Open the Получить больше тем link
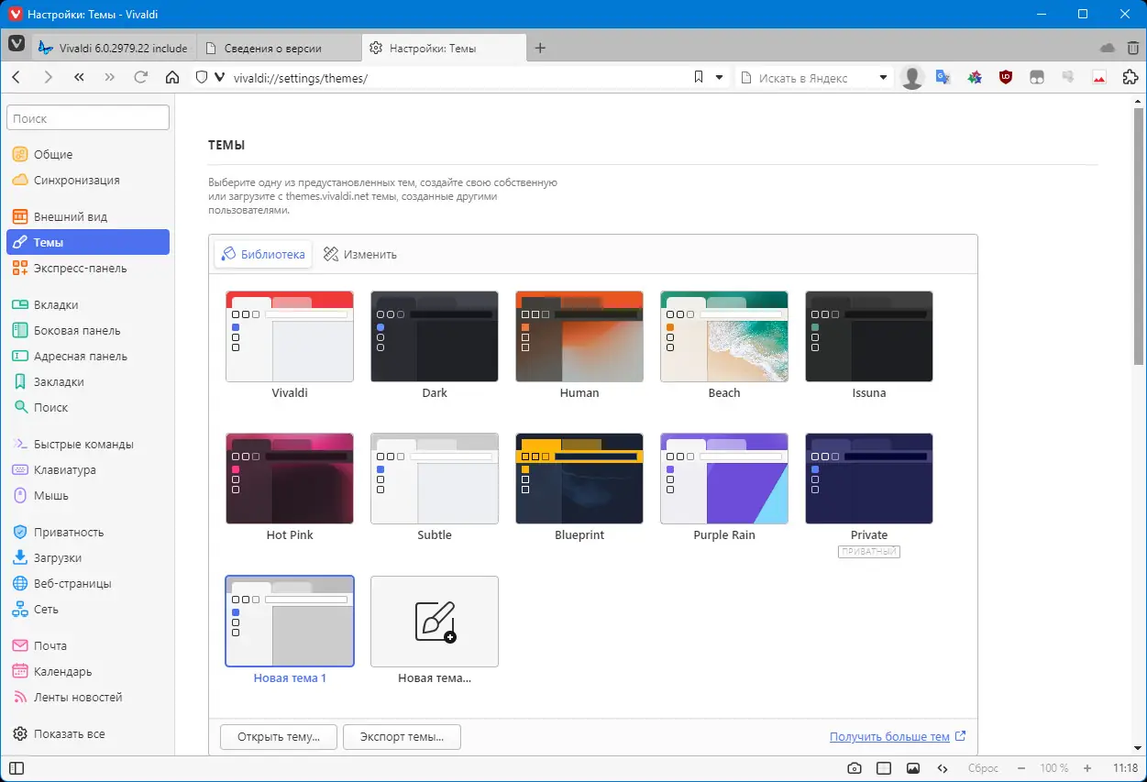The image size is (1147, 782). tap(898, 736)
